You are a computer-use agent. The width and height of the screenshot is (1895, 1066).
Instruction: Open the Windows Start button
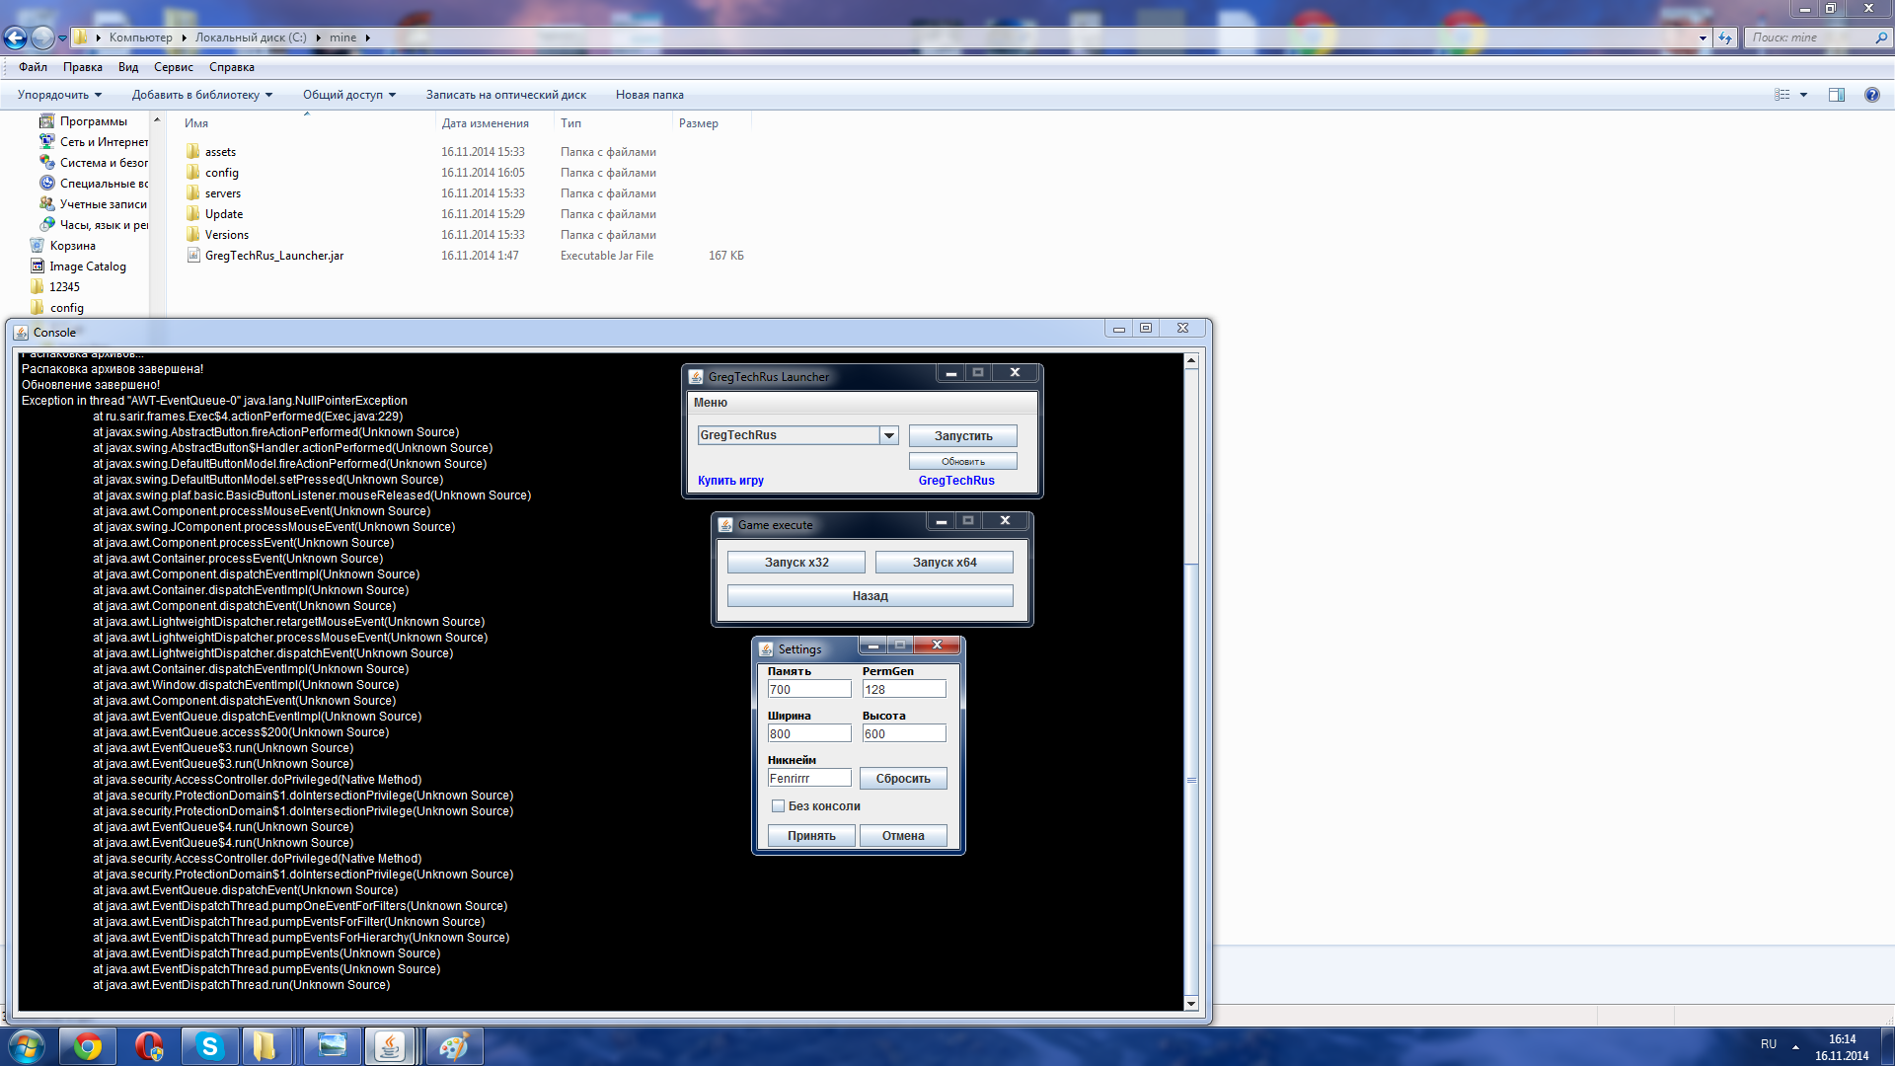27,1046
